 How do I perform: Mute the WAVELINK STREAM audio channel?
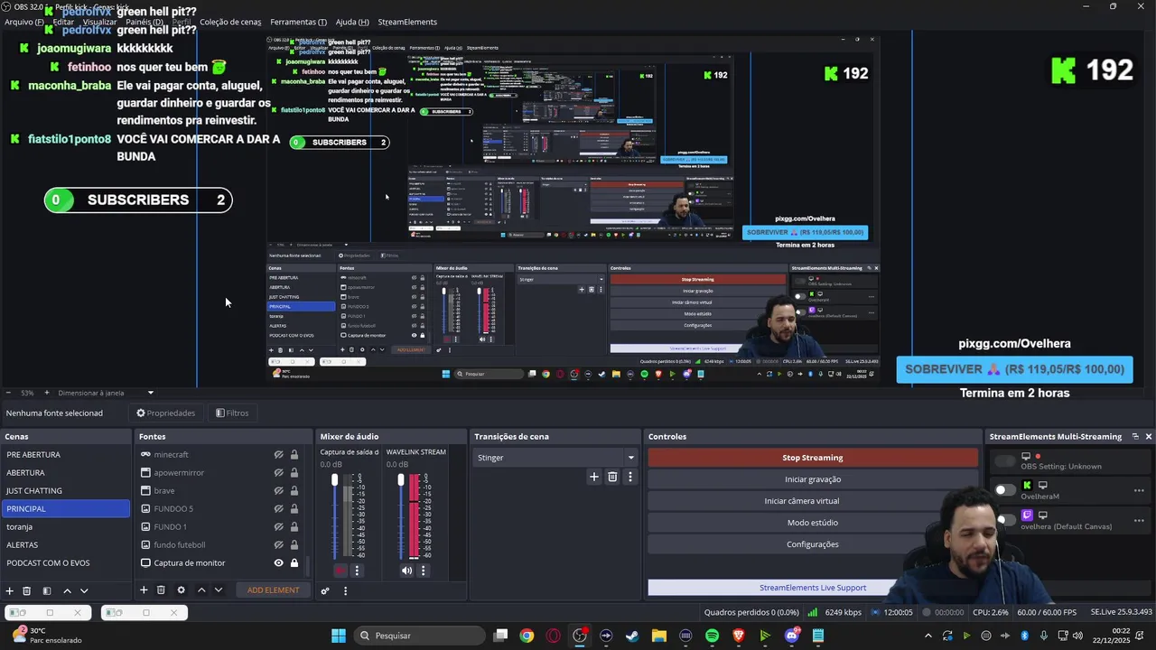(406, 571)
